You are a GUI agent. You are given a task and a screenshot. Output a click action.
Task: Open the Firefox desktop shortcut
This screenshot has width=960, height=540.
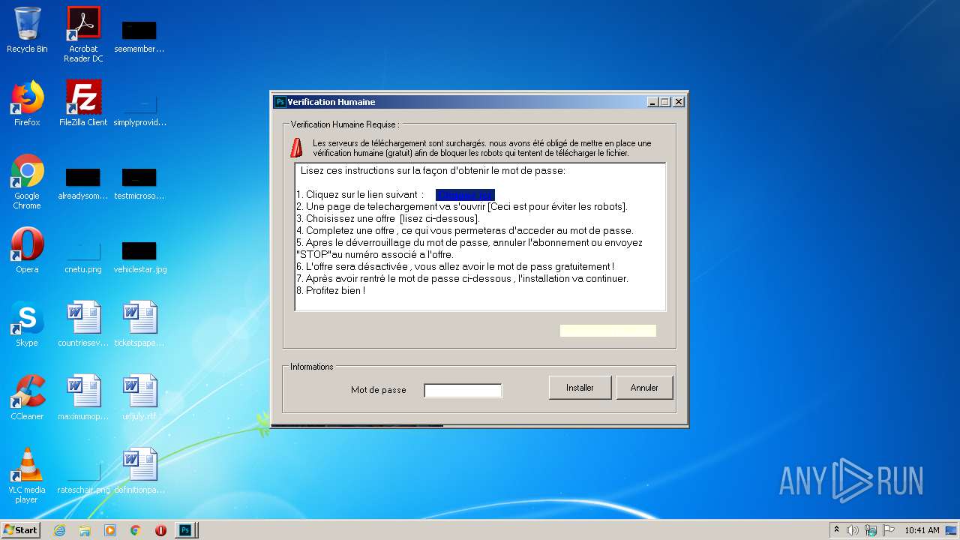[x=27, y=103]
